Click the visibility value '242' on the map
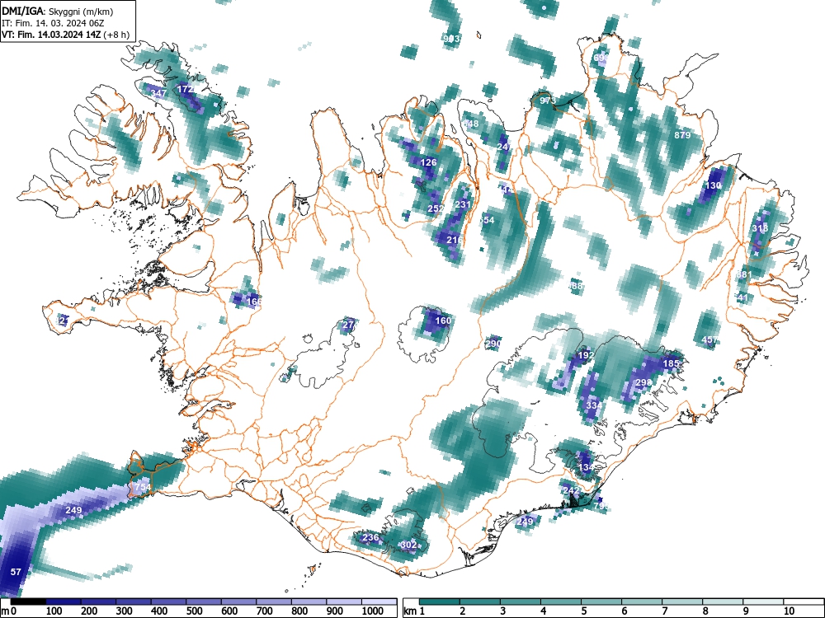 [571, 490]
